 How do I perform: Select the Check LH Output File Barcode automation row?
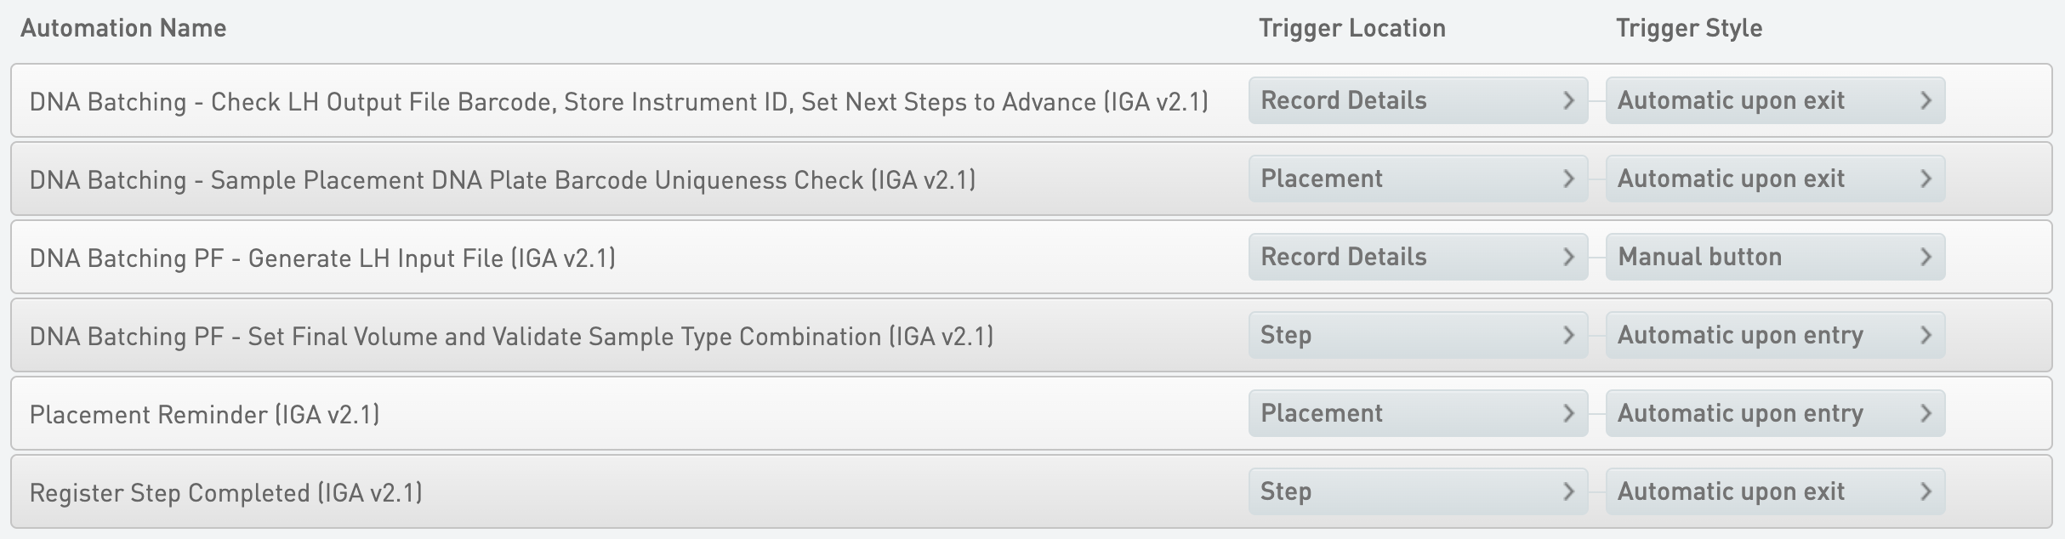[618, 102]
